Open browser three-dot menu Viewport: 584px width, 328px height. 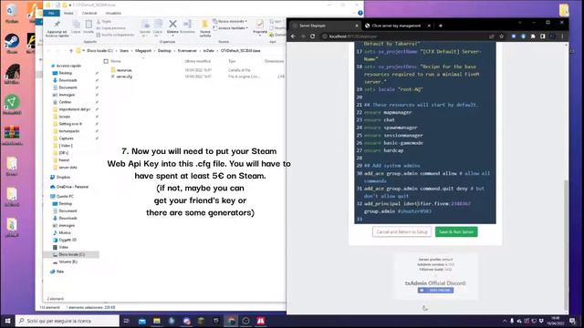pos(562,36)
